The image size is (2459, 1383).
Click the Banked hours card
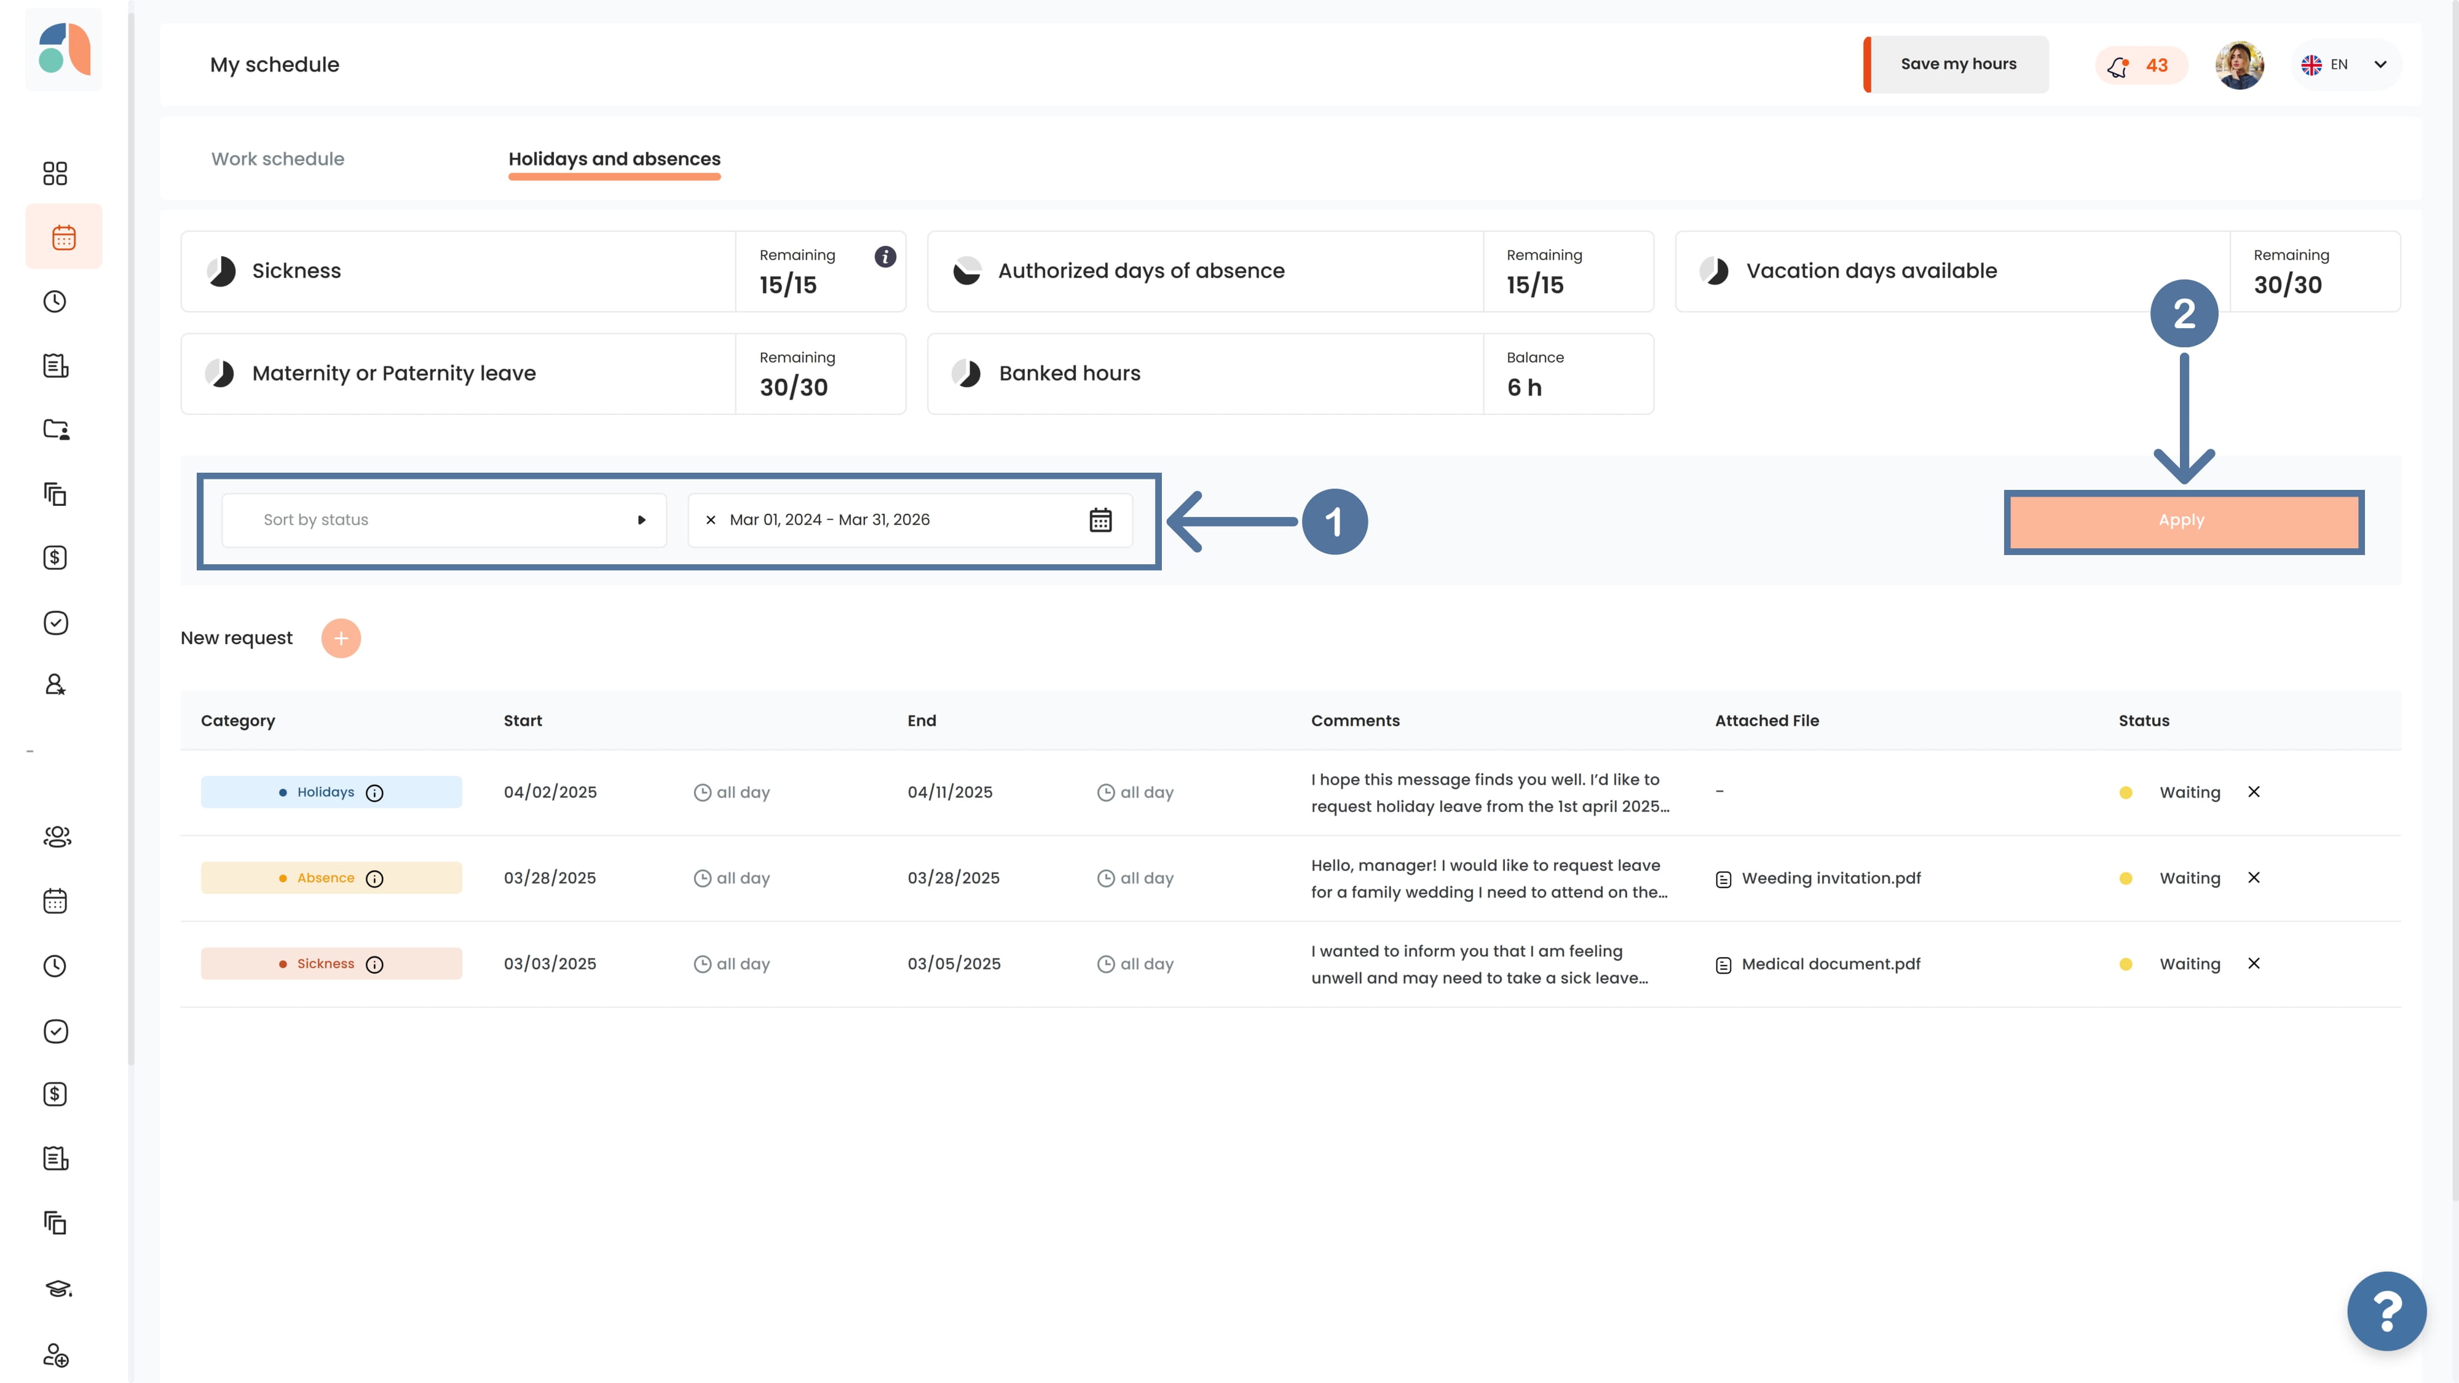pyautogui.click(x=1290, y=373)
